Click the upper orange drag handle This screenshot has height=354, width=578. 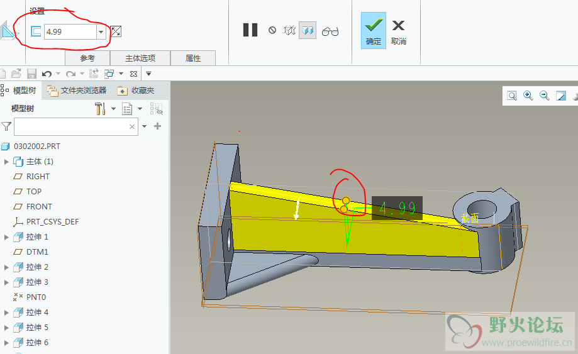coord(346,201)
